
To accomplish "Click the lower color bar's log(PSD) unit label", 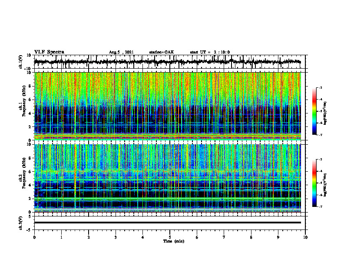I will point(325,185).
